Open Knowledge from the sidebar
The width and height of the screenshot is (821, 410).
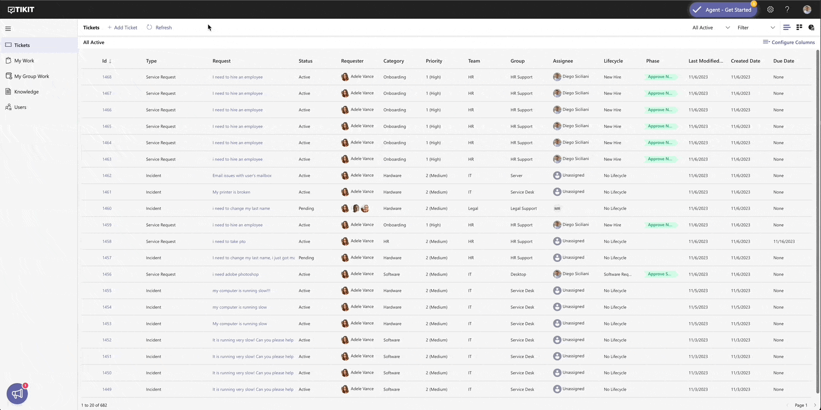26,92
